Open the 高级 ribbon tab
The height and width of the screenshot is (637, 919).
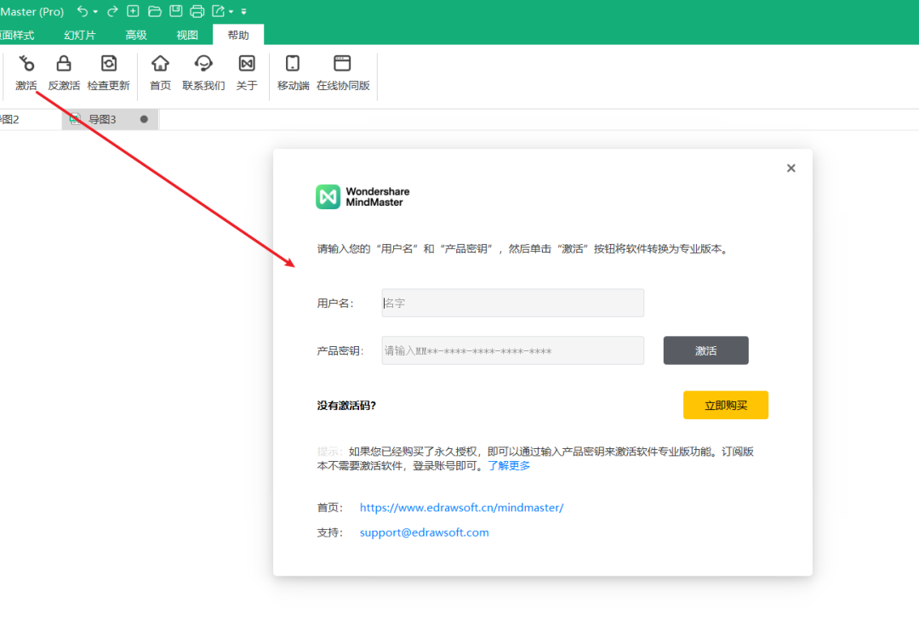pyautogui.click(x=136, y=35)
